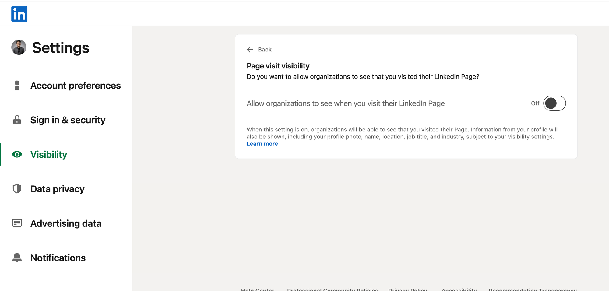
Task: Click the padlock icon for Sign in & security
Action: [17, 120]
